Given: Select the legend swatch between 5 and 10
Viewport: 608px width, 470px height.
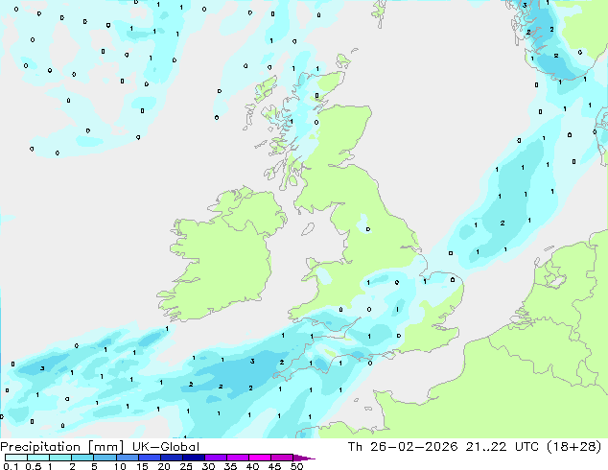Looking at the screenshot, I should pos(105,458).
